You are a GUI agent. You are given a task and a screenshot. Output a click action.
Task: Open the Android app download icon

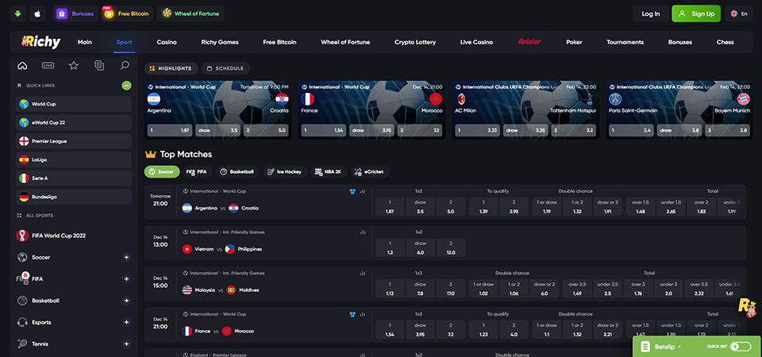click(18, 13)
